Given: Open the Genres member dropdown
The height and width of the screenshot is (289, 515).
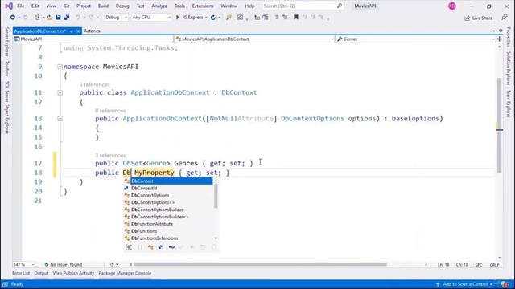Looking at the screenshot, I should point(415,39).
